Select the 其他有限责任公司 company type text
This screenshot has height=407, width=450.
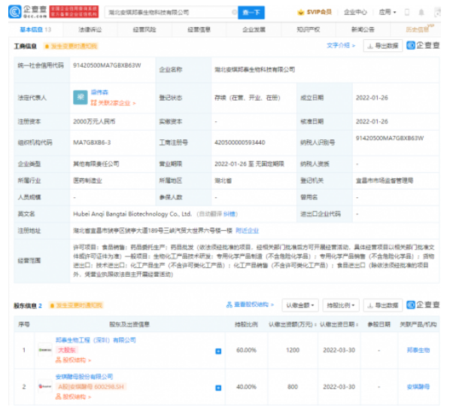pyautogui.click(x=96, y=164)
